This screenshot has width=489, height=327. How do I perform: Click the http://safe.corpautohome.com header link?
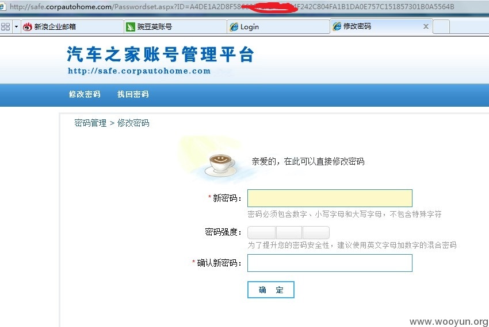pyautogui.click(x=139, y=71)
